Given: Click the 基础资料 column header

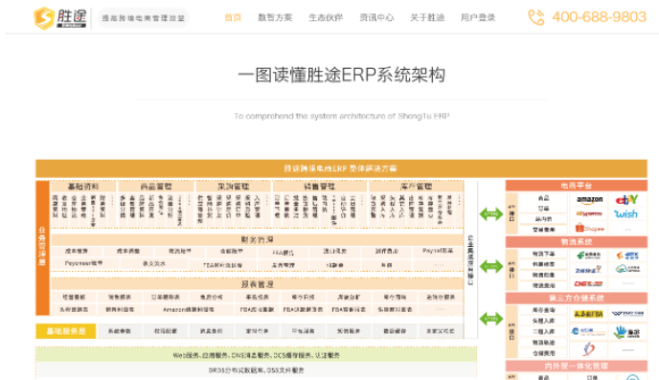Looking at the screenshot, I should pos(83,186).
